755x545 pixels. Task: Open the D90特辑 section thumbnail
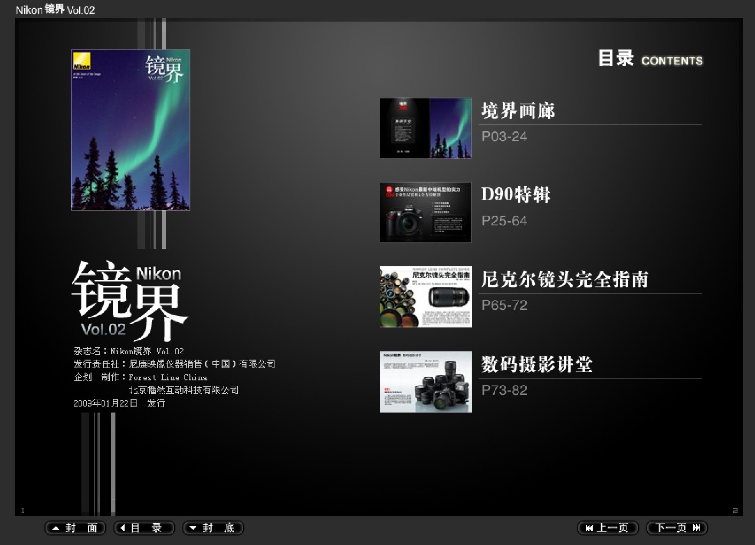[x=426, y=212]
